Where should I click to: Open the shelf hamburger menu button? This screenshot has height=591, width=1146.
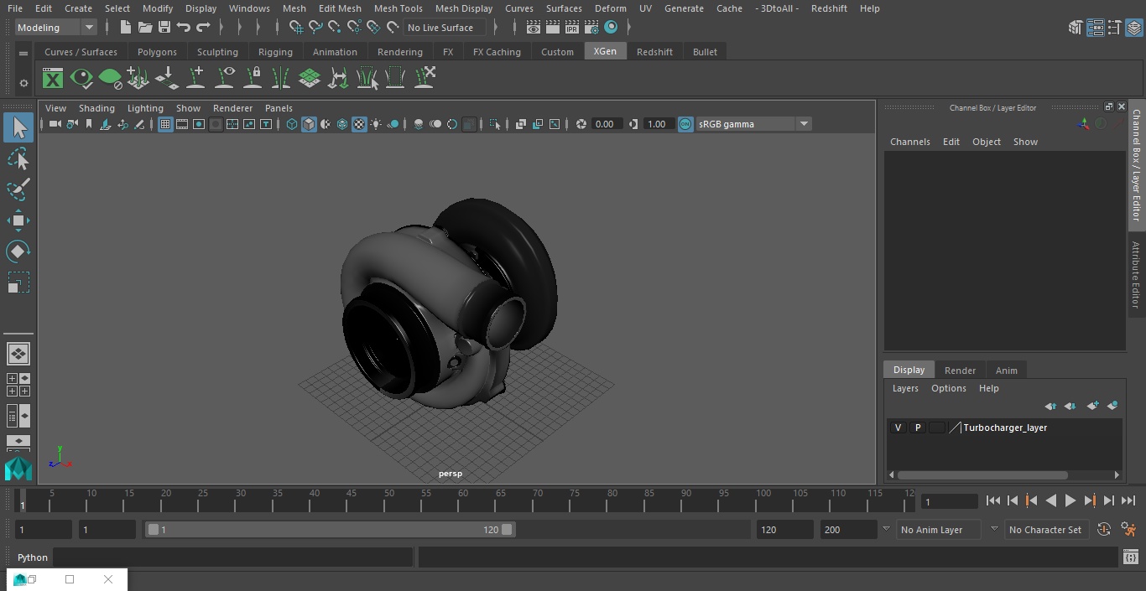point(23,53)
